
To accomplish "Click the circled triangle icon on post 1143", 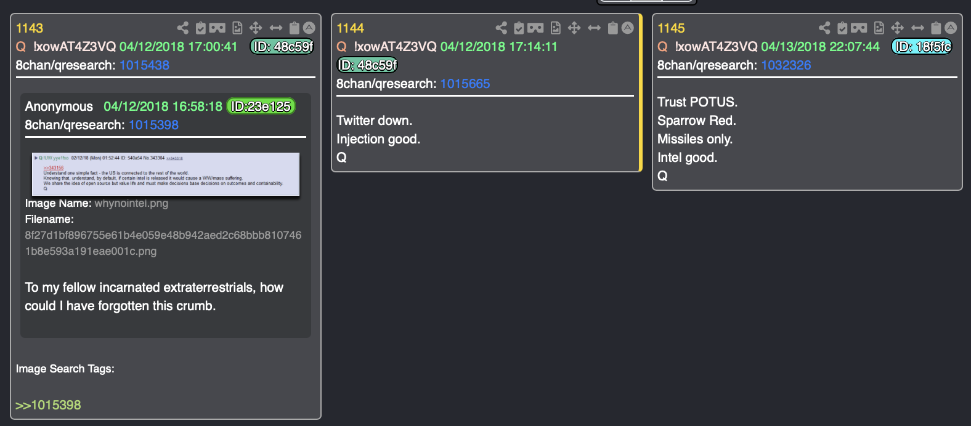I will [x=309, y=28].
